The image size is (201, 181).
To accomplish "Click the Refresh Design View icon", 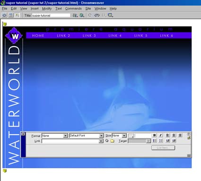I will click(x=90, y=15).
